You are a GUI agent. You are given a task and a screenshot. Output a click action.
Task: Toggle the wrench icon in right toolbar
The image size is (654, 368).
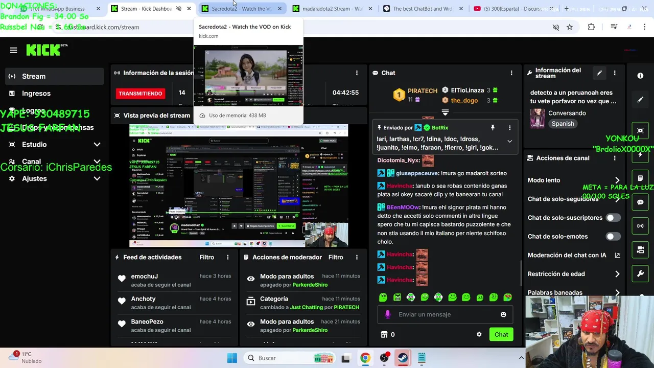[640, 274]
